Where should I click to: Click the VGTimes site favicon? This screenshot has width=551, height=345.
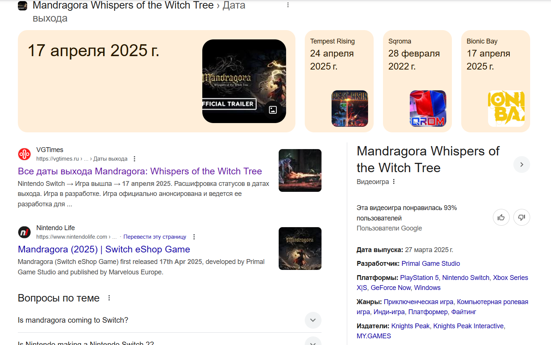24,154
